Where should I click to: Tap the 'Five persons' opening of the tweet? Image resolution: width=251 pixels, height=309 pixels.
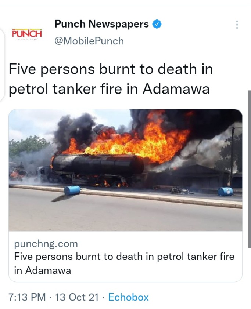point(52,70)
